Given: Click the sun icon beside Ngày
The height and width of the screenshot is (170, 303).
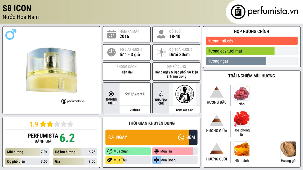Looking at the screenshot, I should pos(111,137).
